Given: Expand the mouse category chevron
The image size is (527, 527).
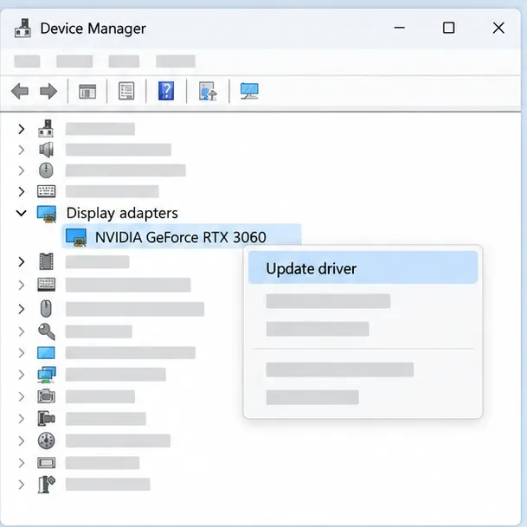Looking at the screenshot, I should [22, 309].
